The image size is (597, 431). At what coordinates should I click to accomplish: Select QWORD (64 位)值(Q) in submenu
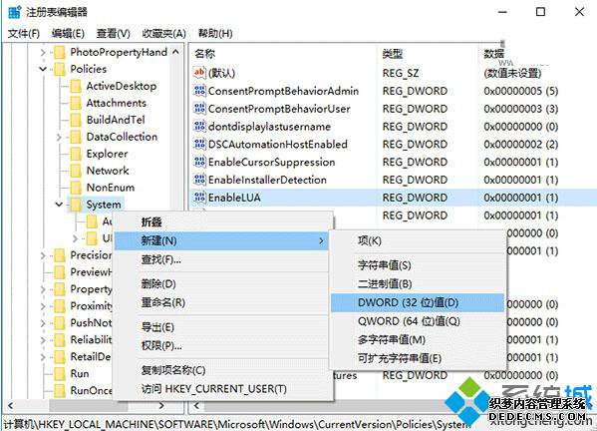418,321
